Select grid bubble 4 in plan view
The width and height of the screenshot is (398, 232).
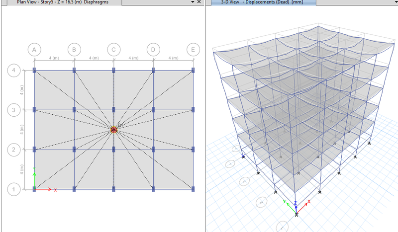[x=14, y=70]
